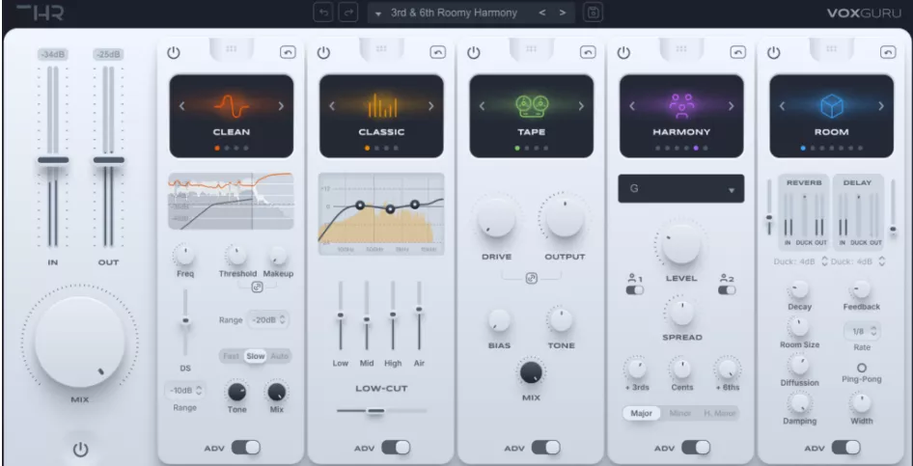This screenshot has height=466, width=913.
Task: Reset the TAPE module with its revert icon
Action: pyautogui.click(x=588, y=52)
